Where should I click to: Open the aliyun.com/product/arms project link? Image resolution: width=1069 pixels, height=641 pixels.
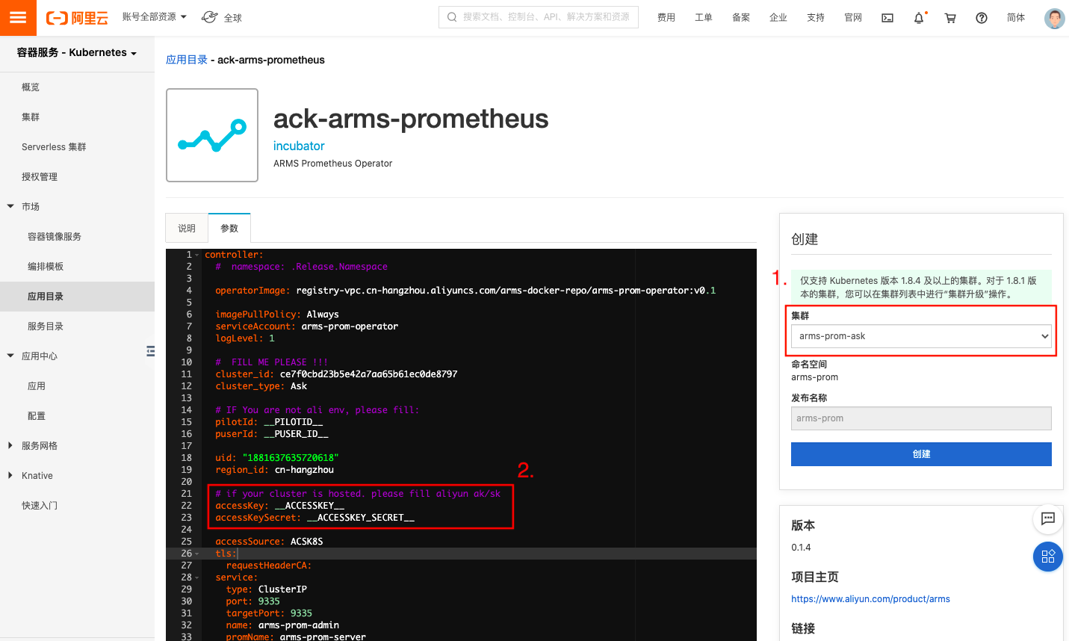pos(870,599)
